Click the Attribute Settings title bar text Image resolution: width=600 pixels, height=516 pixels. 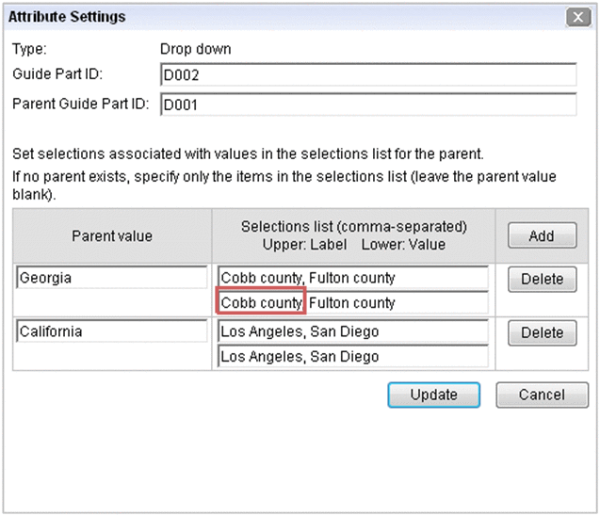pyautogui.click(x=67, y=18)
